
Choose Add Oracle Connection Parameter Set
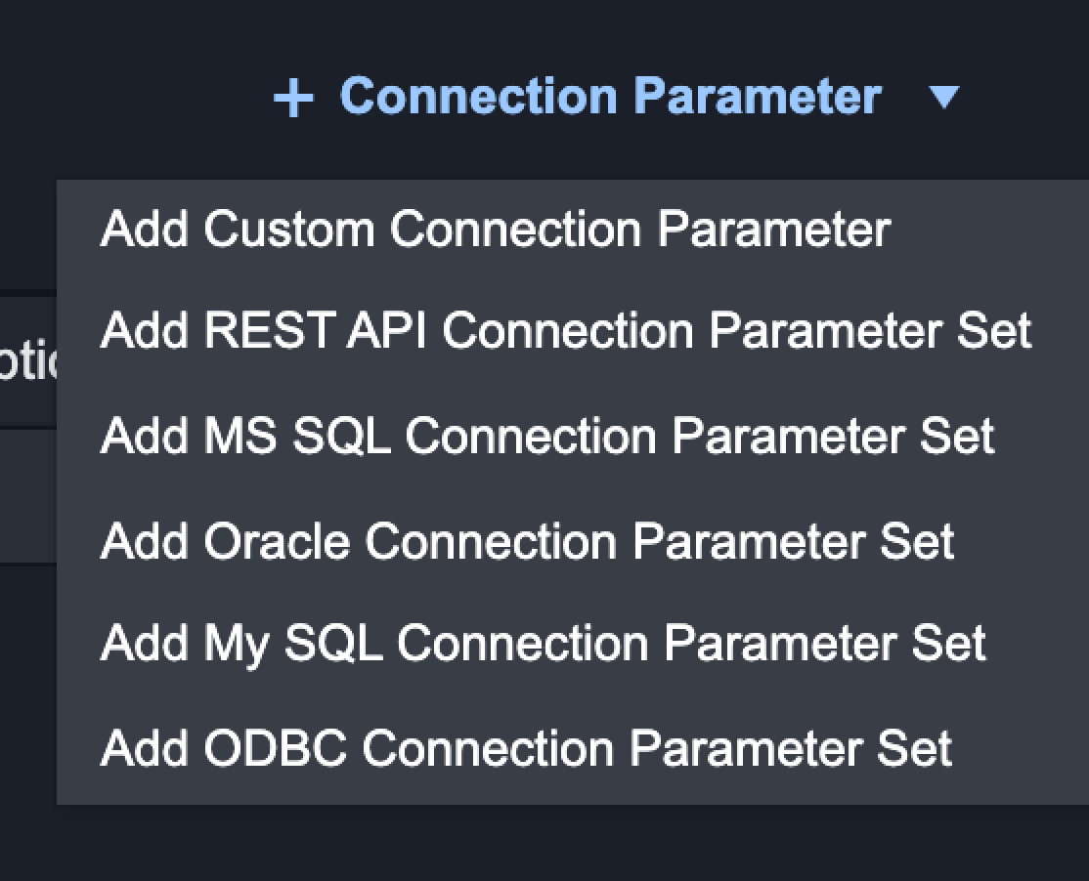click(x=527, y=540)
